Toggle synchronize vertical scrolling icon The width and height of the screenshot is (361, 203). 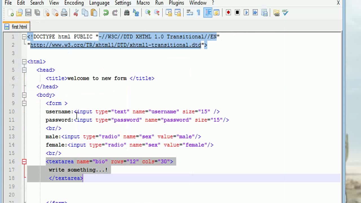[x=169, y=13]
